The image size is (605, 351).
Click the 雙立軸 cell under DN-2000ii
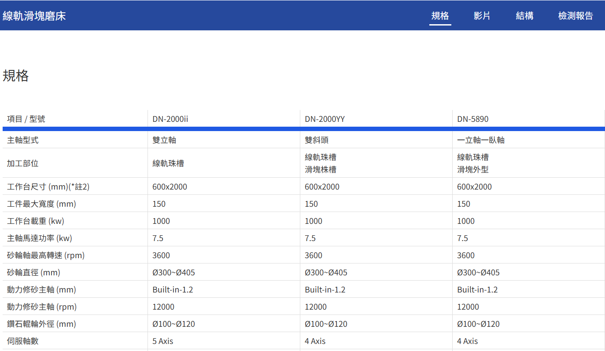point(164,140)
